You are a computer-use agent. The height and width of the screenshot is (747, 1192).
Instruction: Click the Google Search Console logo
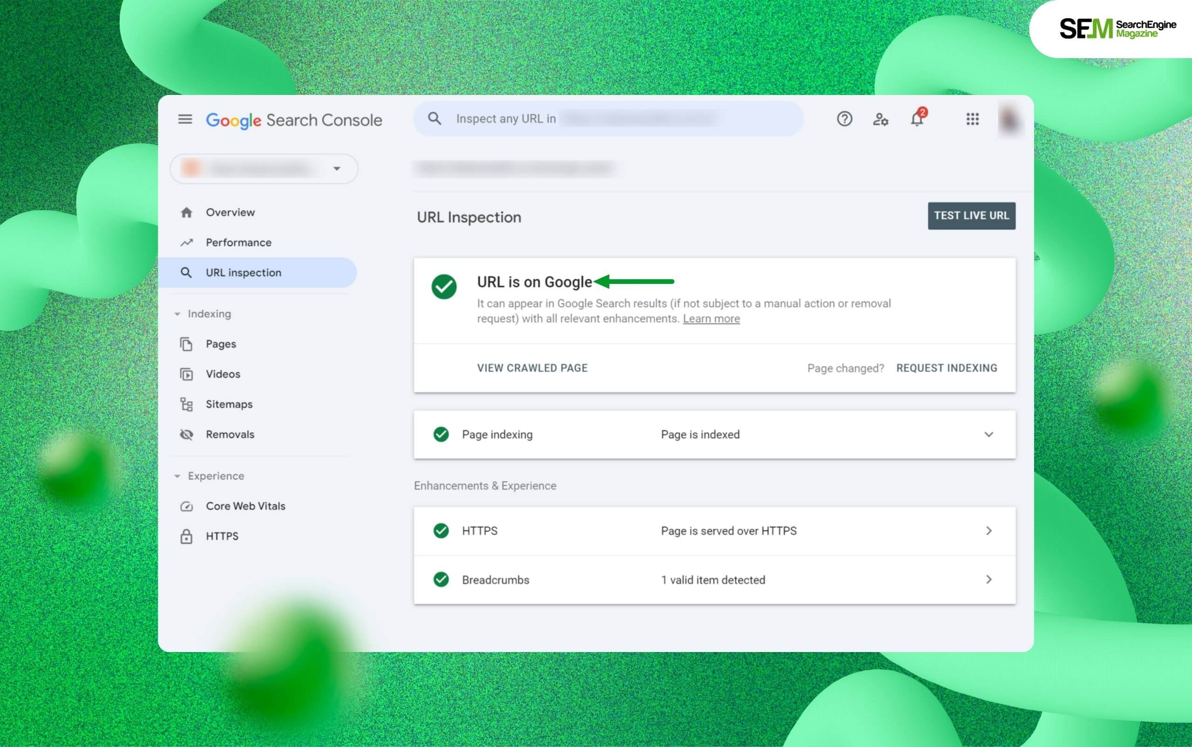coord(294,120)
